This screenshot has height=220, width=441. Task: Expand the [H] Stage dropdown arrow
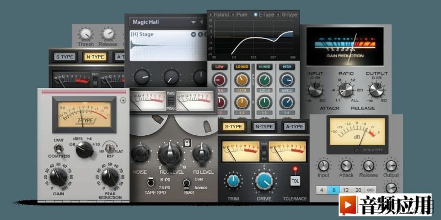coord(193,35)
